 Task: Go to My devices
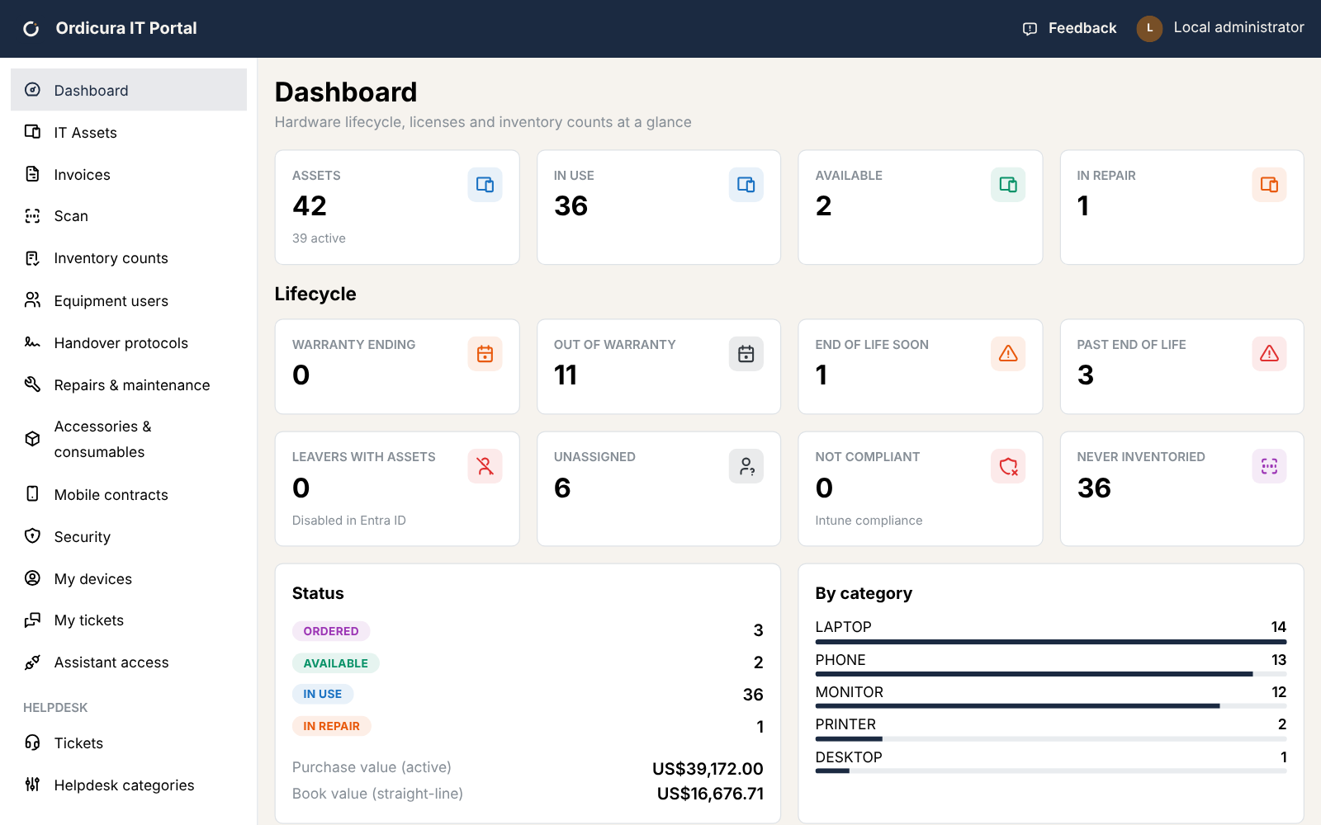[x=129, y=578]
